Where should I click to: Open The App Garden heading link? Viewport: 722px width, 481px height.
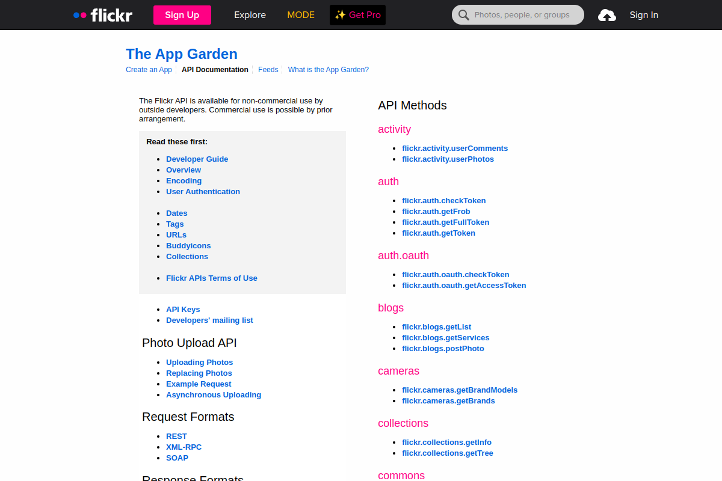click(x=182, y=54)
